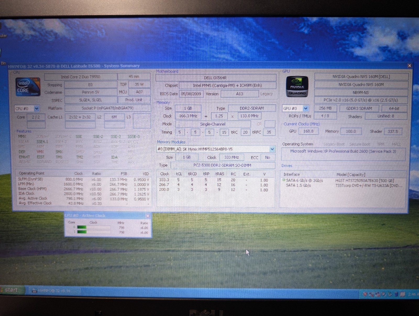
Task: Click the Intel Core 2 logo
Action: 28,87
